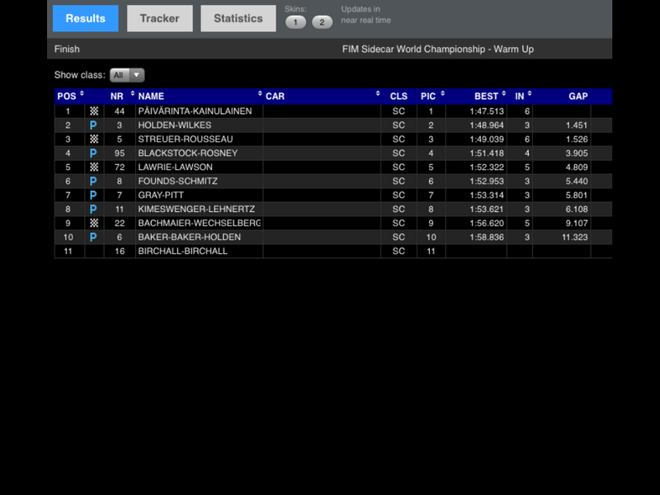Click gap value 5.801
The image size is (660, 495).
tap(577, 195)
